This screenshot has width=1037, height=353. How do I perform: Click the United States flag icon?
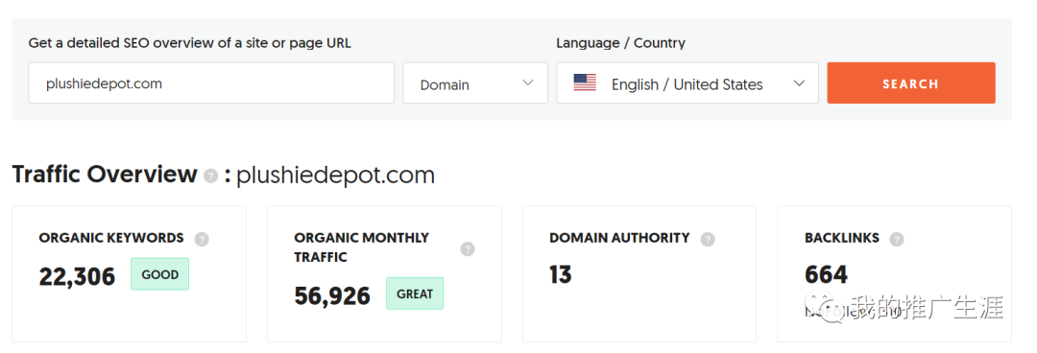pos(585,83)
